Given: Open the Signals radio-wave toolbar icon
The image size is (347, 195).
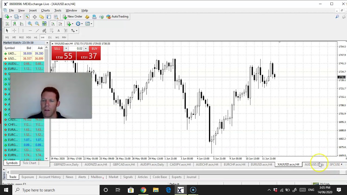Looking at the screenshot, I should point(101,17).
